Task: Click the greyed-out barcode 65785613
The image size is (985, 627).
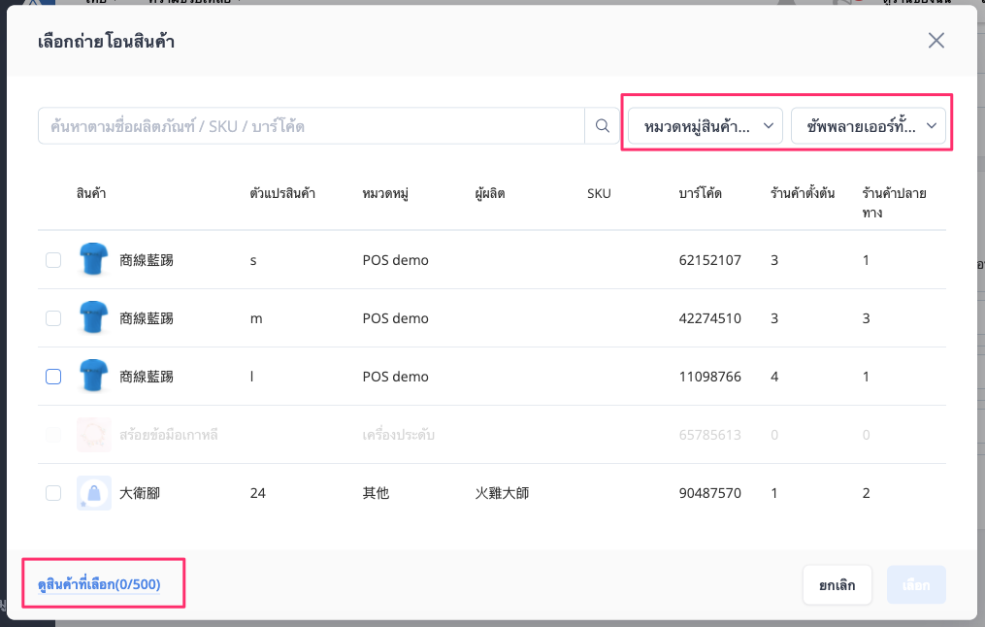Action: pos(709,435)
